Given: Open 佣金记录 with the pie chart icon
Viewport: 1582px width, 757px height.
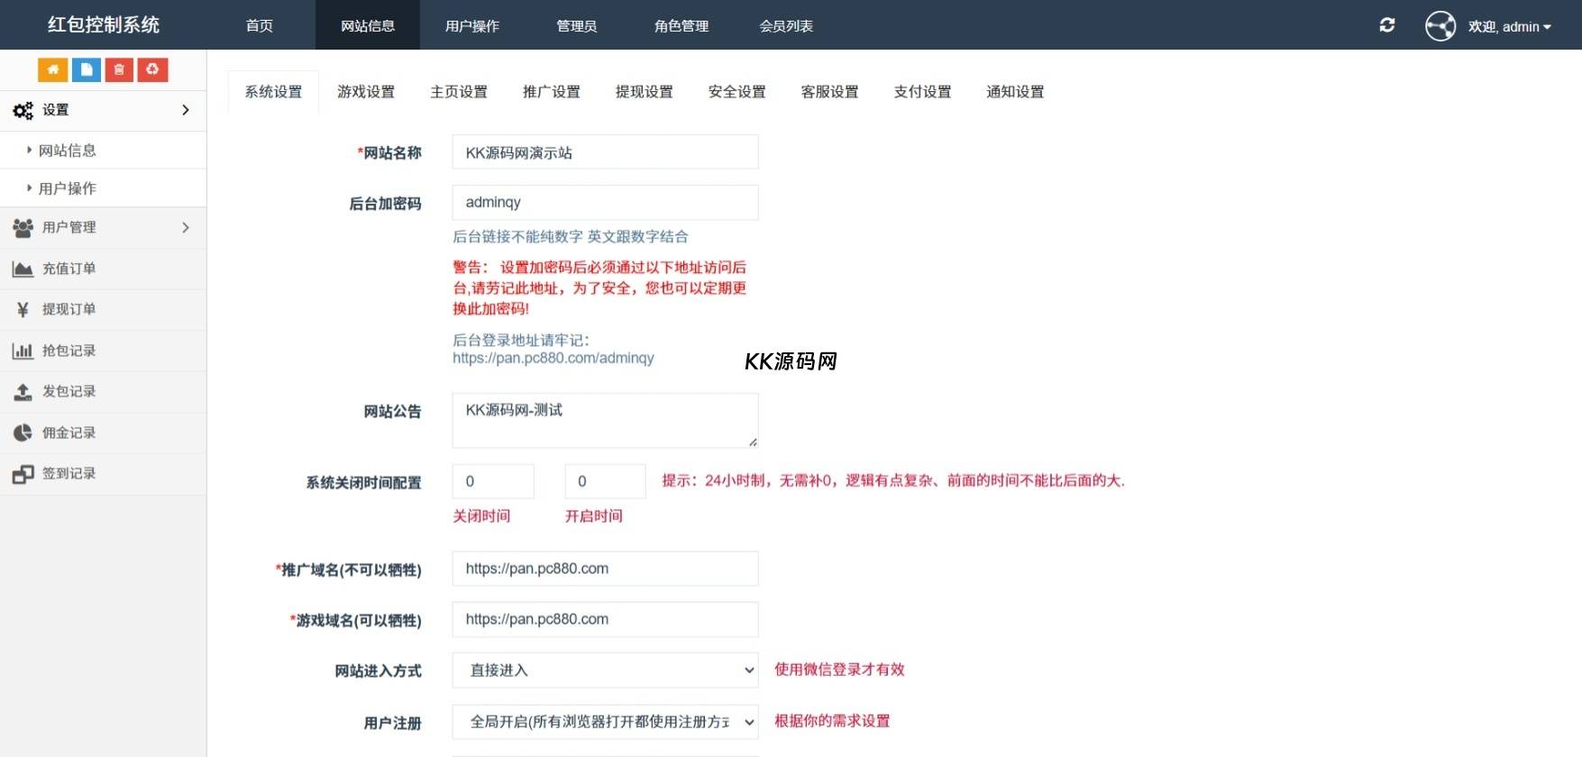Looking at the screenshot, I should (69, 433).
